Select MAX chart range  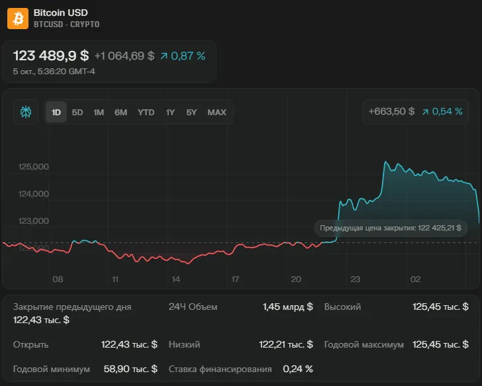217,112
